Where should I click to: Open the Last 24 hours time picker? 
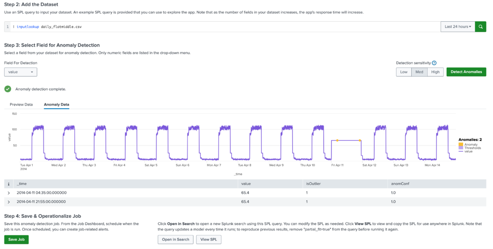click(458, 27)
